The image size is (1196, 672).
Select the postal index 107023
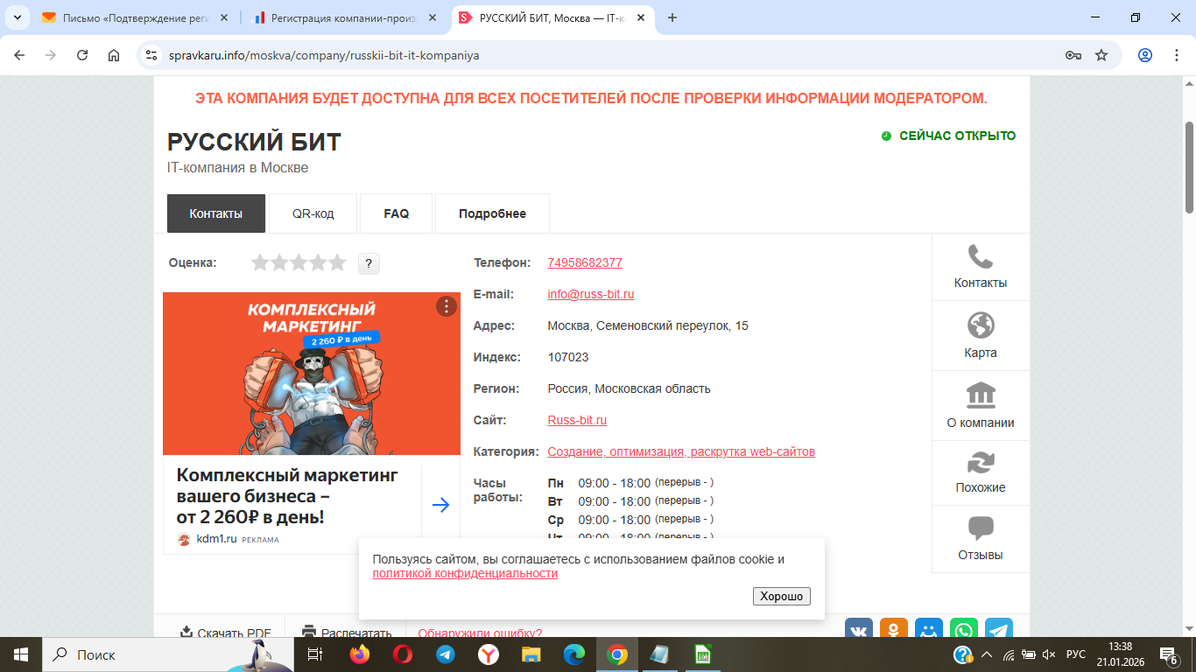568,357
